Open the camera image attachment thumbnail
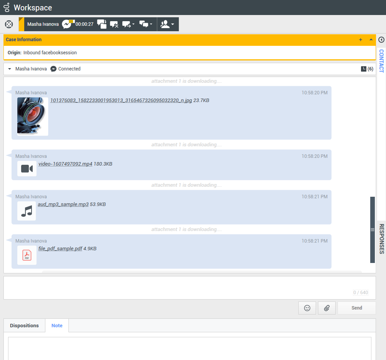Image resolution: width=386 pixels, height=360 pixels. [x=33, y=116]
